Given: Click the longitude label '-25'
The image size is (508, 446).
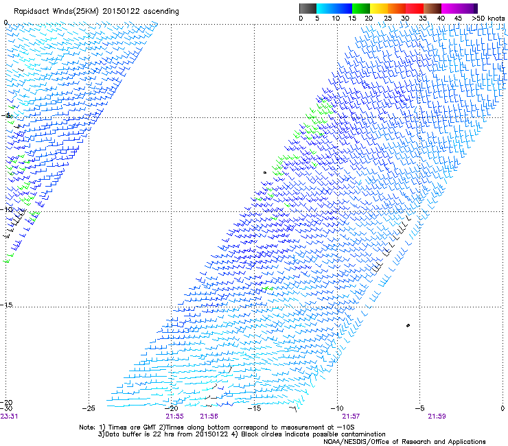Looking at the screenshot, I should coord(89,408).
